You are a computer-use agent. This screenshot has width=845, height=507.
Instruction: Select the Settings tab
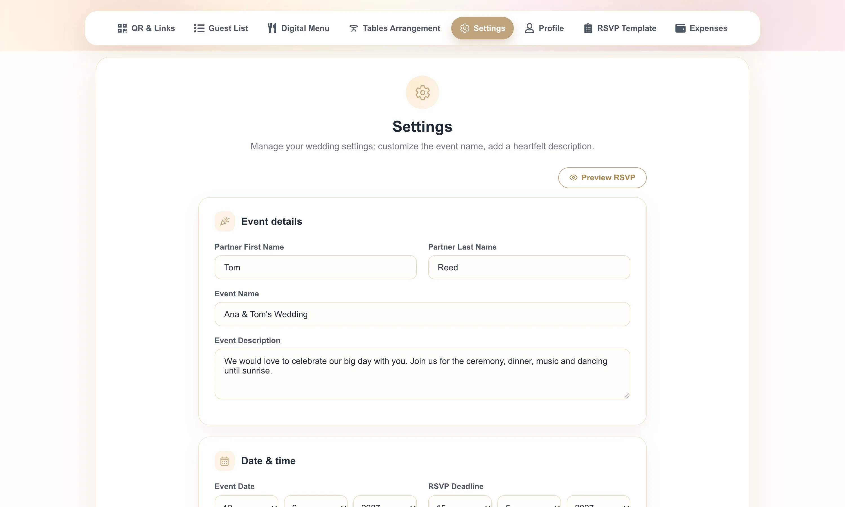(482, 28)
